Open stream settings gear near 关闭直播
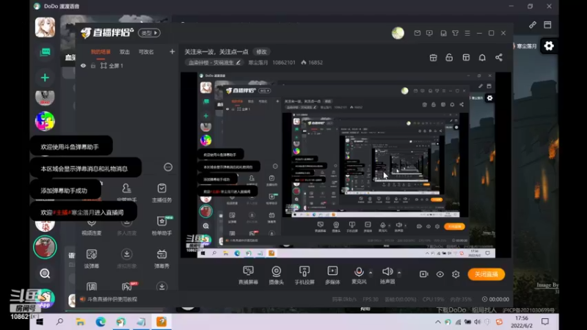The height and width of the screenshot is (330, 587). (x=456, y=274)
